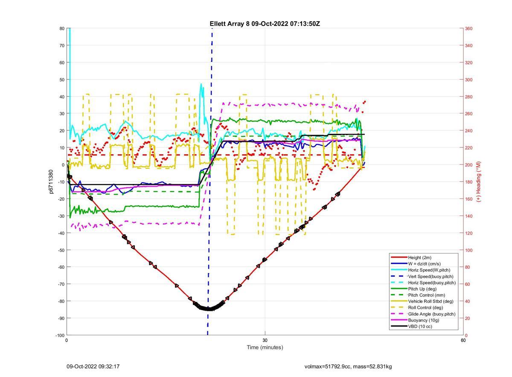Select the "Time (minutes)" x-axis label
The image size is (512, 377).
265,347
